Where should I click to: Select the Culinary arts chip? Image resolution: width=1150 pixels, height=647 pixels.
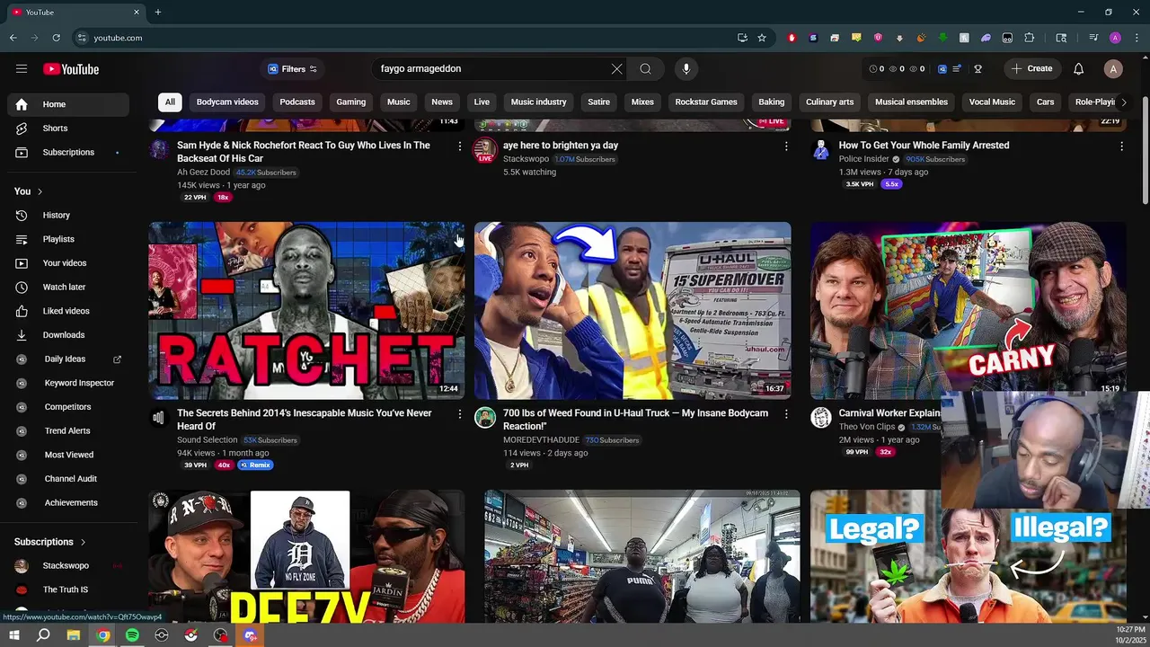point(829,102)
